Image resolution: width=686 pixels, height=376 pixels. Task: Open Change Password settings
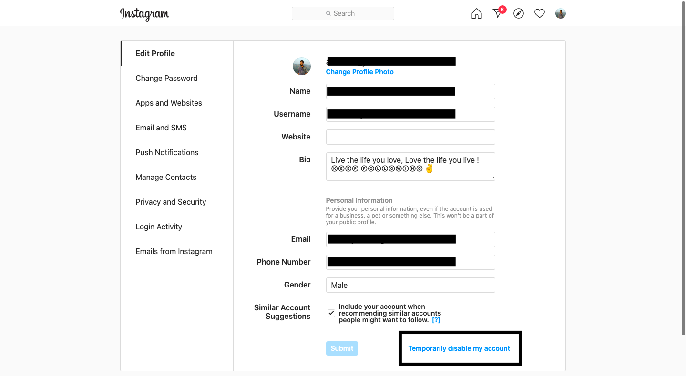[166, 78]
